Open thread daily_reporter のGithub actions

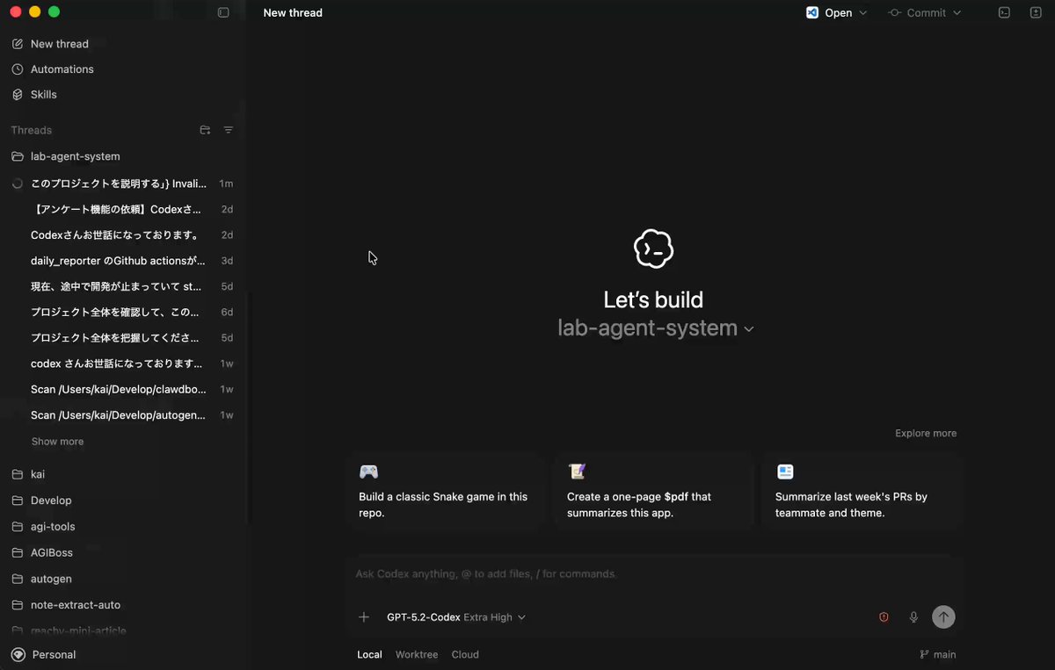coord(123,261)
